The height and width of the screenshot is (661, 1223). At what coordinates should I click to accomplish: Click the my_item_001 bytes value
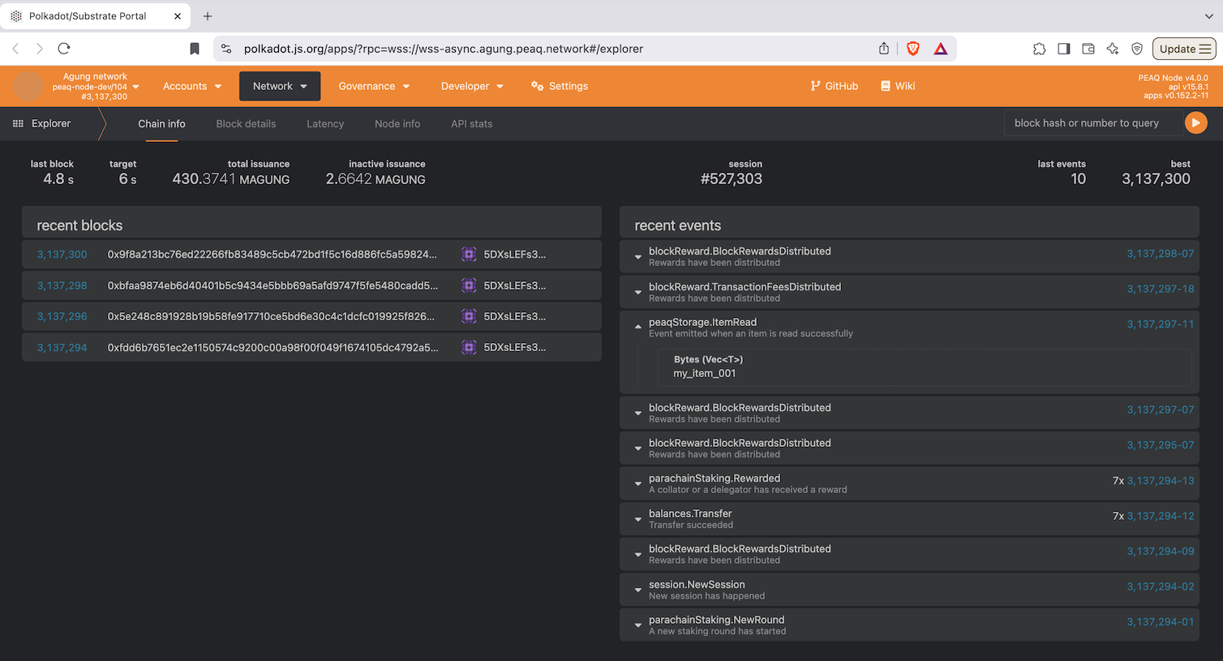tap(705, 374)
